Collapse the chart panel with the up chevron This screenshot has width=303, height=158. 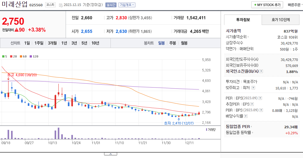pos(110,154)
